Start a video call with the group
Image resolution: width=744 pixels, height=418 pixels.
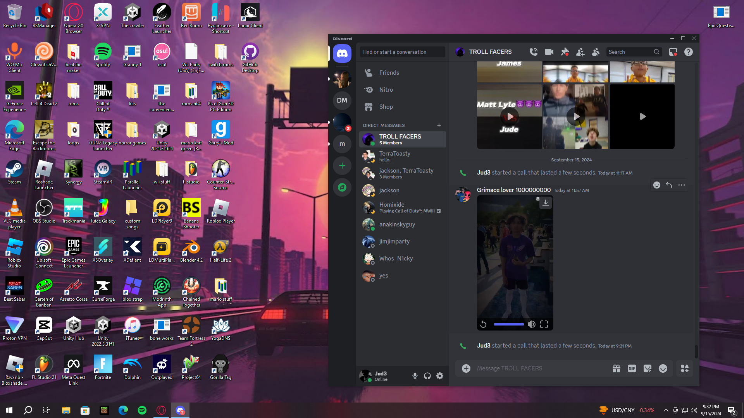(549, 52)
